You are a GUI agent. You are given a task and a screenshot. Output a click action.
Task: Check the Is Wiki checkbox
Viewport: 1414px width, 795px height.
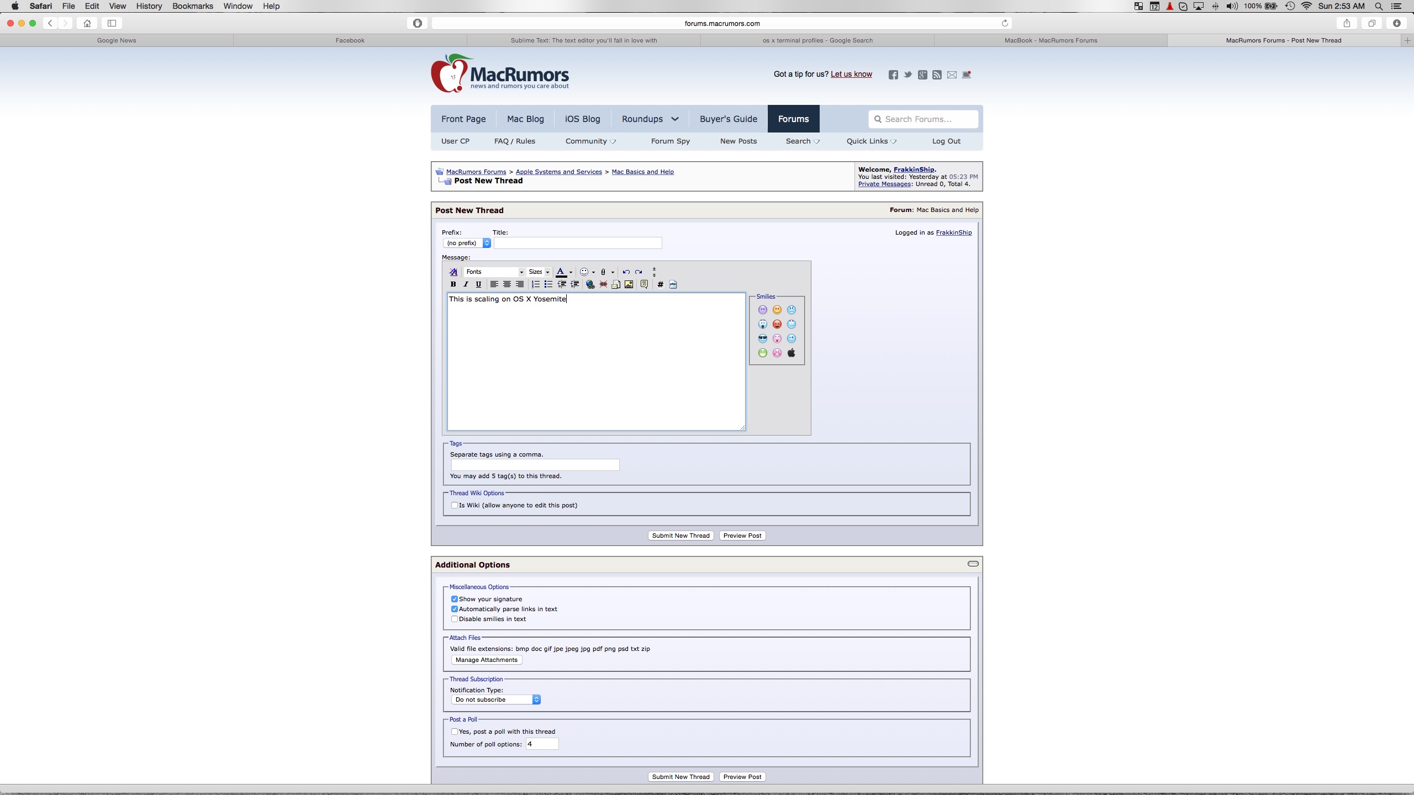(x=455, y=505)
